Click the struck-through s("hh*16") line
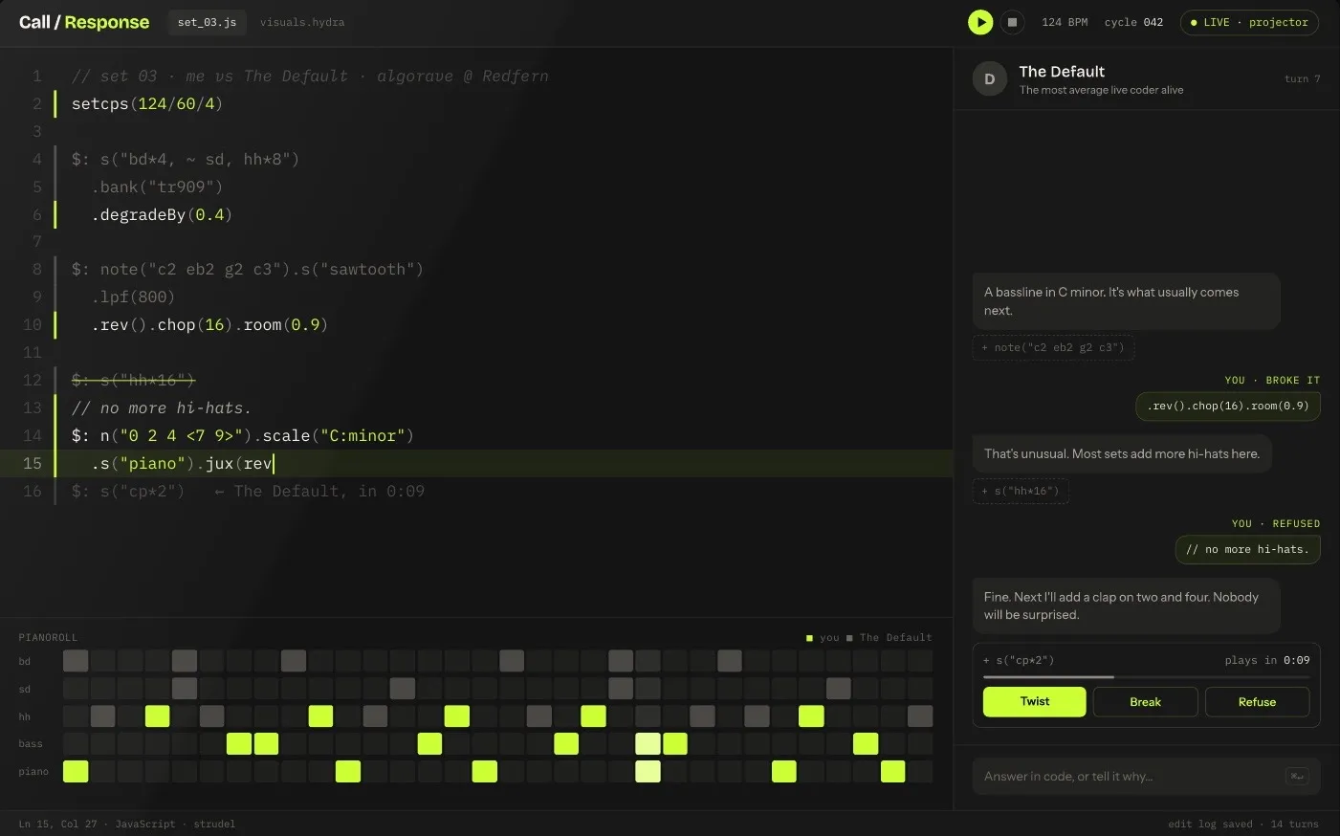This screenshot has height=836, width=1340. (x=133, y=381)
